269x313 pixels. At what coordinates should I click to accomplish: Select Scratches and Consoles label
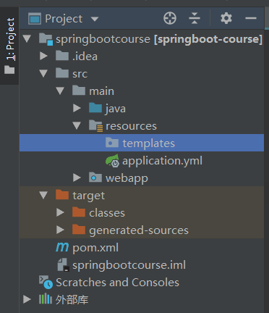[117, 283]
